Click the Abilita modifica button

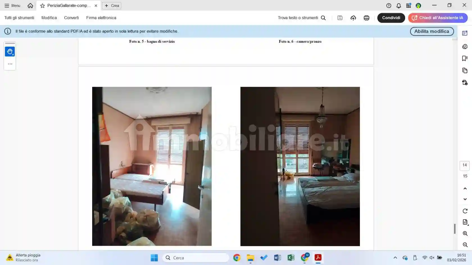pos(432,31)
